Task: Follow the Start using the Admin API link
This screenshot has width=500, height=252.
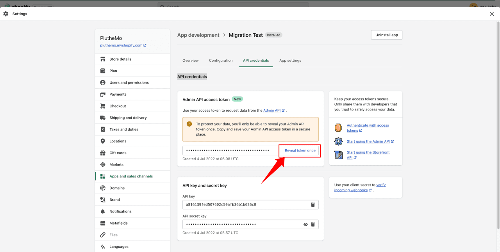Action: pos(370,141)
